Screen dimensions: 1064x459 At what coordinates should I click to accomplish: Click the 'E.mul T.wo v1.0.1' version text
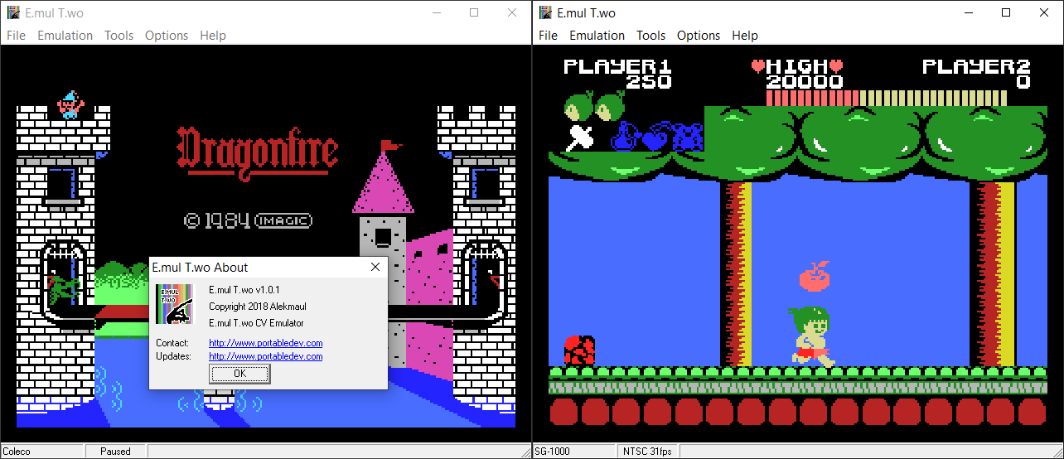pos(244,290)
